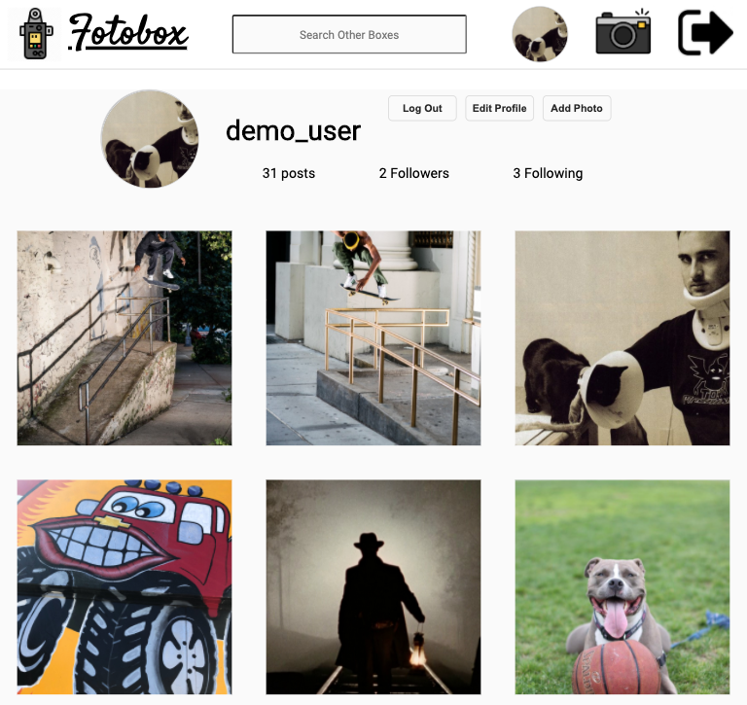747x705 pixels.
Task: Open the camera icon to add photo
Action: [x=623, y=31]
